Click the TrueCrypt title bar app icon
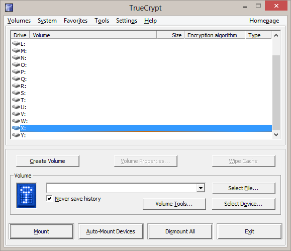 click(9, 8)
